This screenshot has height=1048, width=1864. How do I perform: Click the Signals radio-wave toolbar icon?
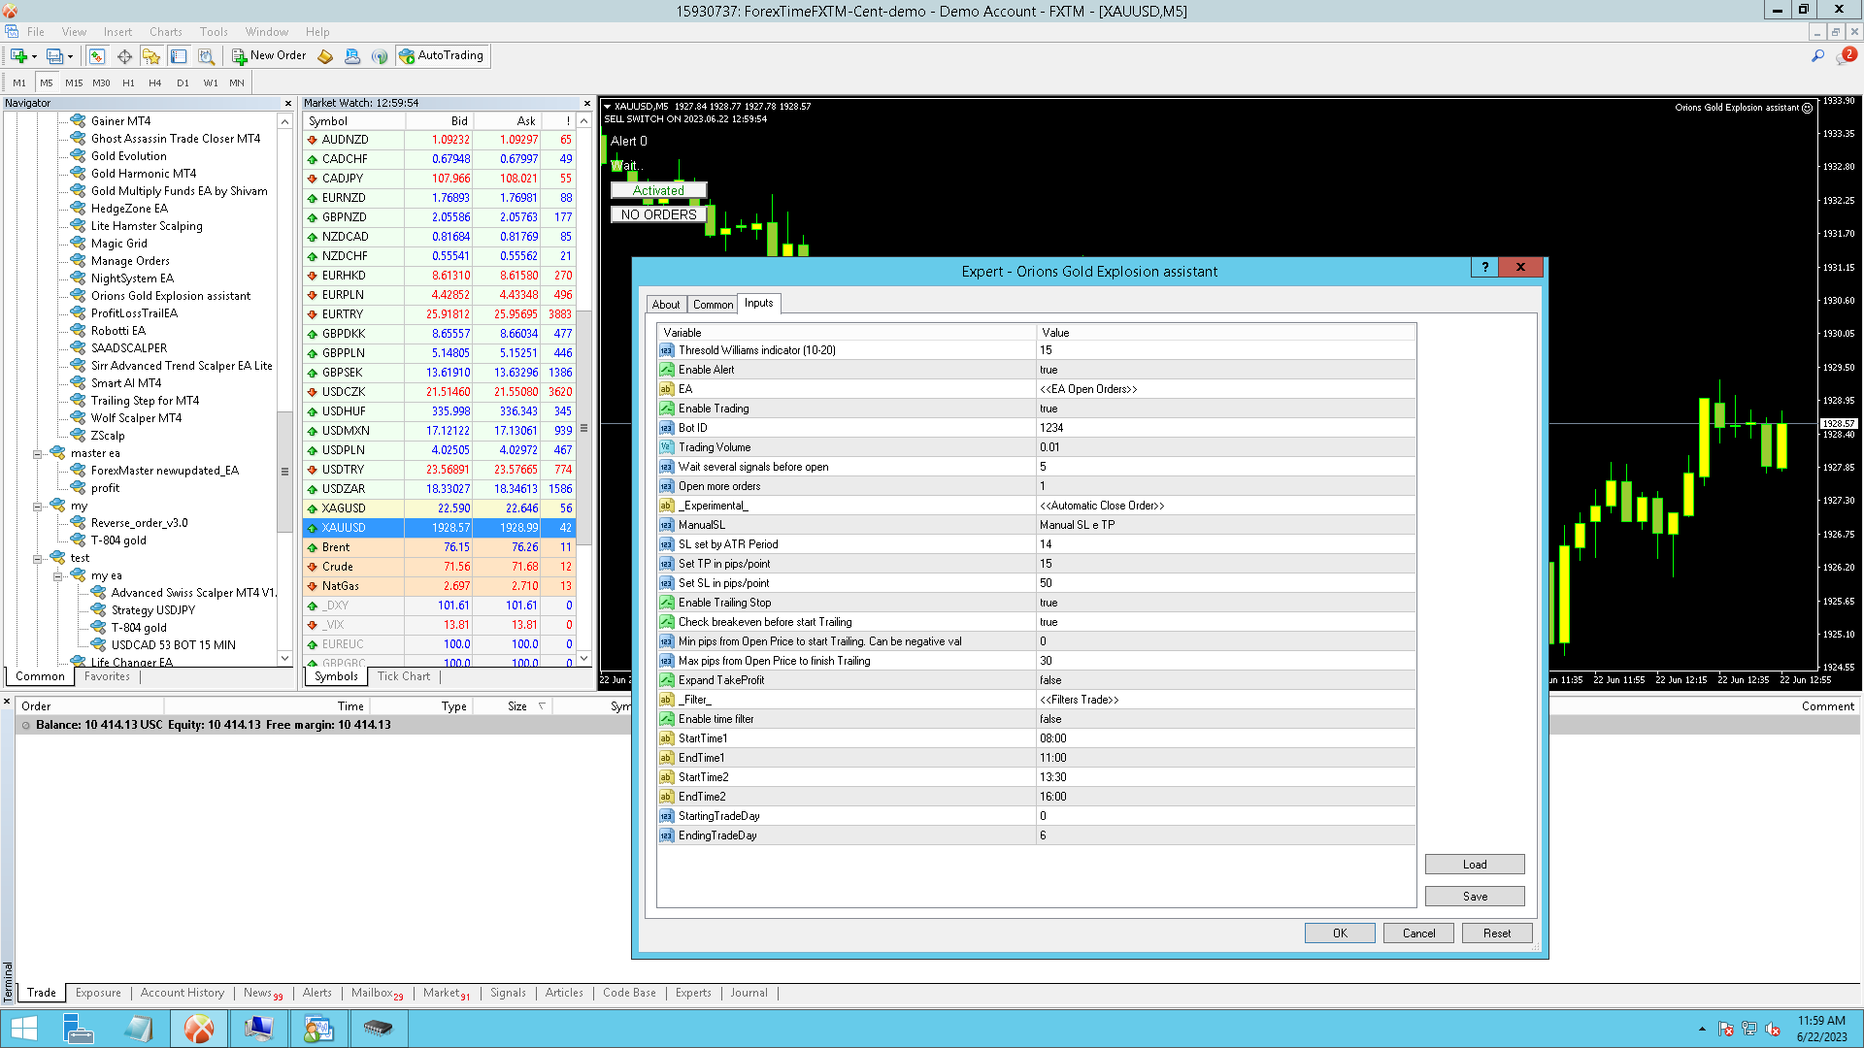click(x=380, y=56)
